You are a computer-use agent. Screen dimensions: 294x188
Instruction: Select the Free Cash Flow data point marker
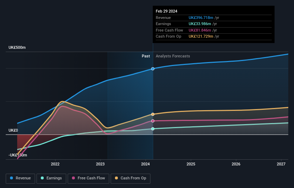point(153,121)
